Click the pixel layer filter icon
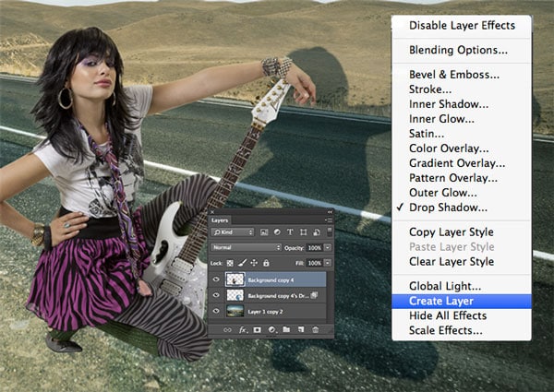 tap(263, 233)
